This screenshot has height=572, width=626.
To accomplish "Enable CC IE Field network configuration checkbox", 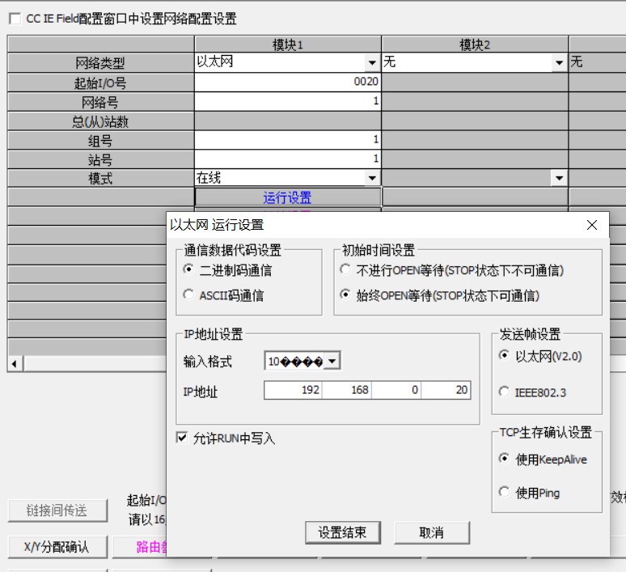I will (15, 19).
